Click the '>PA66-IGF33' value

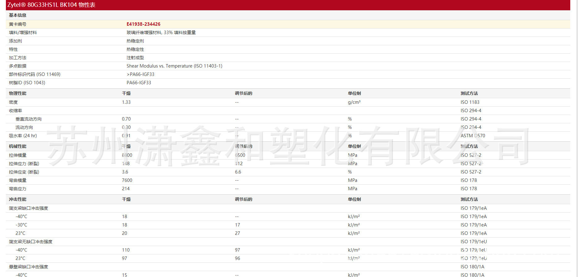point(141,74)
